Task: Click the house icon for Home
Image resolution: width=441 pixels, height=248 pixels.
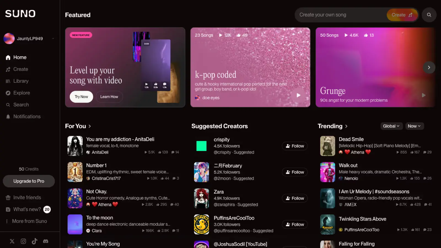Action: click(8, 57)
